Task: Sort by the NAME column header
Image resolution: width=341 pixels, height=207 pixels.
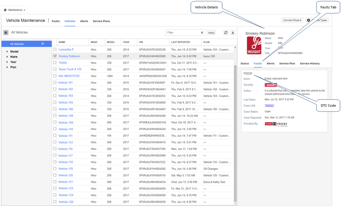Action: pos(62,42)
